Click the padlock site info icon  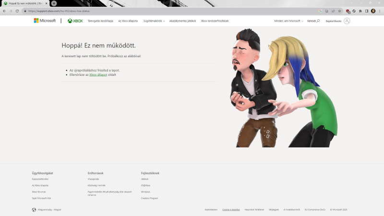pos(25,11)
